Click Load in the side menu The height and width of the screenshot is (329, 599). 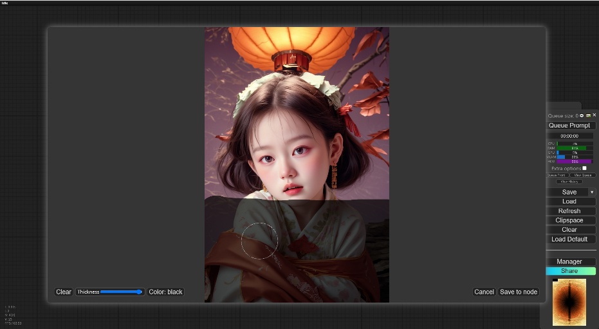tap(569, 202)
